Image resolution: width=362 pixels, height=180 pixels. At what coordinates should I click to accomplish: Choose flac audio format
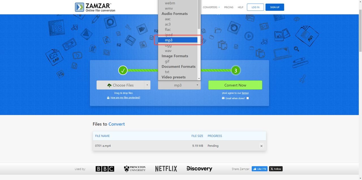tap(168, 29)
